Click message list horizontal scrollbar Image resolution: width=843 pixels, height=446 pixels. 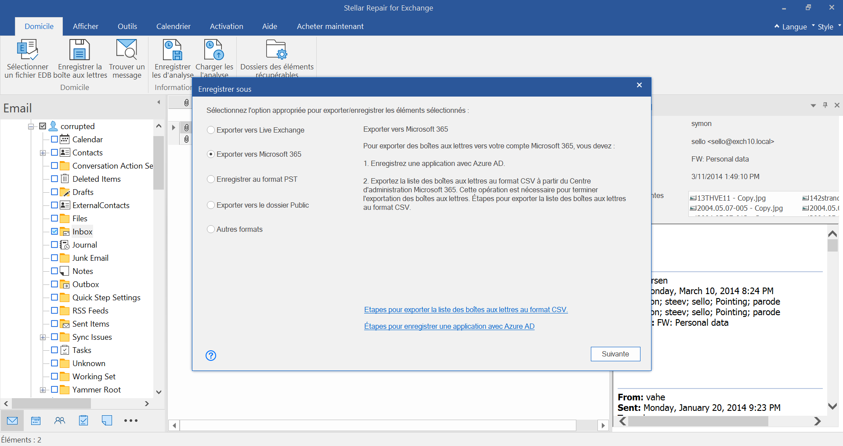click(378, 425)
